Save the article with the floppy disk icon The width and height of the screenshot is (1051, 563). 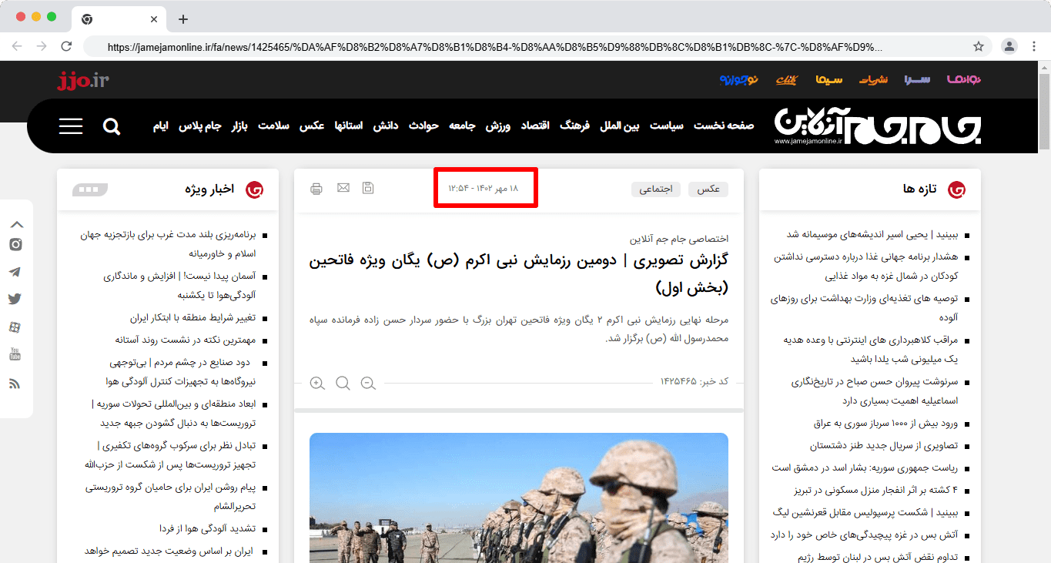pos(368,188)
